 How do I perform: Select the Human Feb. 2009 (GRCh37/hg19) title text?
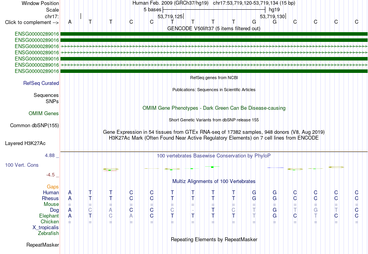point(170,3)
